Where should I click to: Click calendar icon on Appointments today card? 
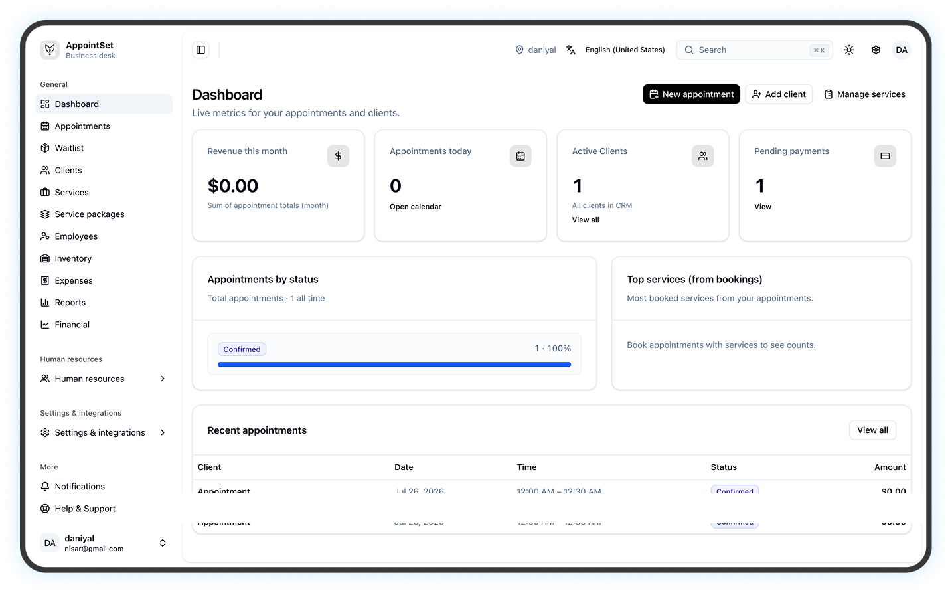pyautogui.click(x=520, y=156)
